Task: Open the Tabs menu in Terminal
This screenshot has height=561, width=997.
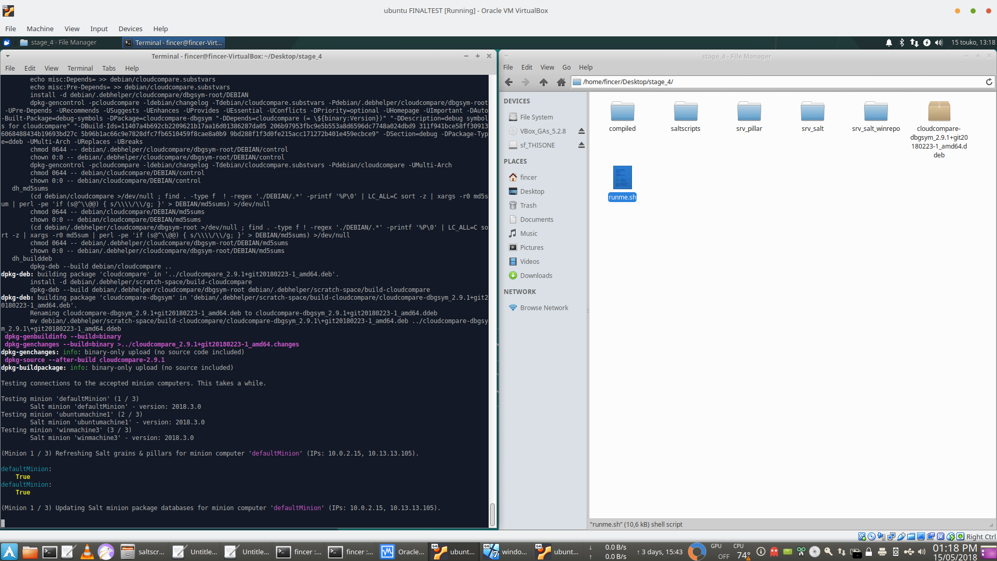Action: pyautogui.click(x=109, y=68)
